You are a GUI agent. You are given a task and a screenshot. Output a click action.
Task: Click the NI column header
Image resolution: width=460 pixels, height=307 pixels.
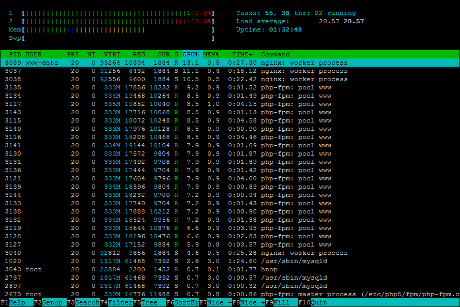91,55
